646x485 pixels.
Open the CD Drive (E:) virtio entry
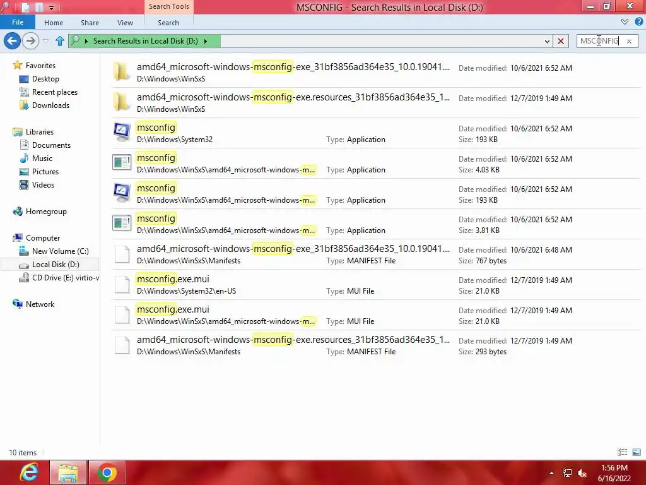click(x=59, y=278)
